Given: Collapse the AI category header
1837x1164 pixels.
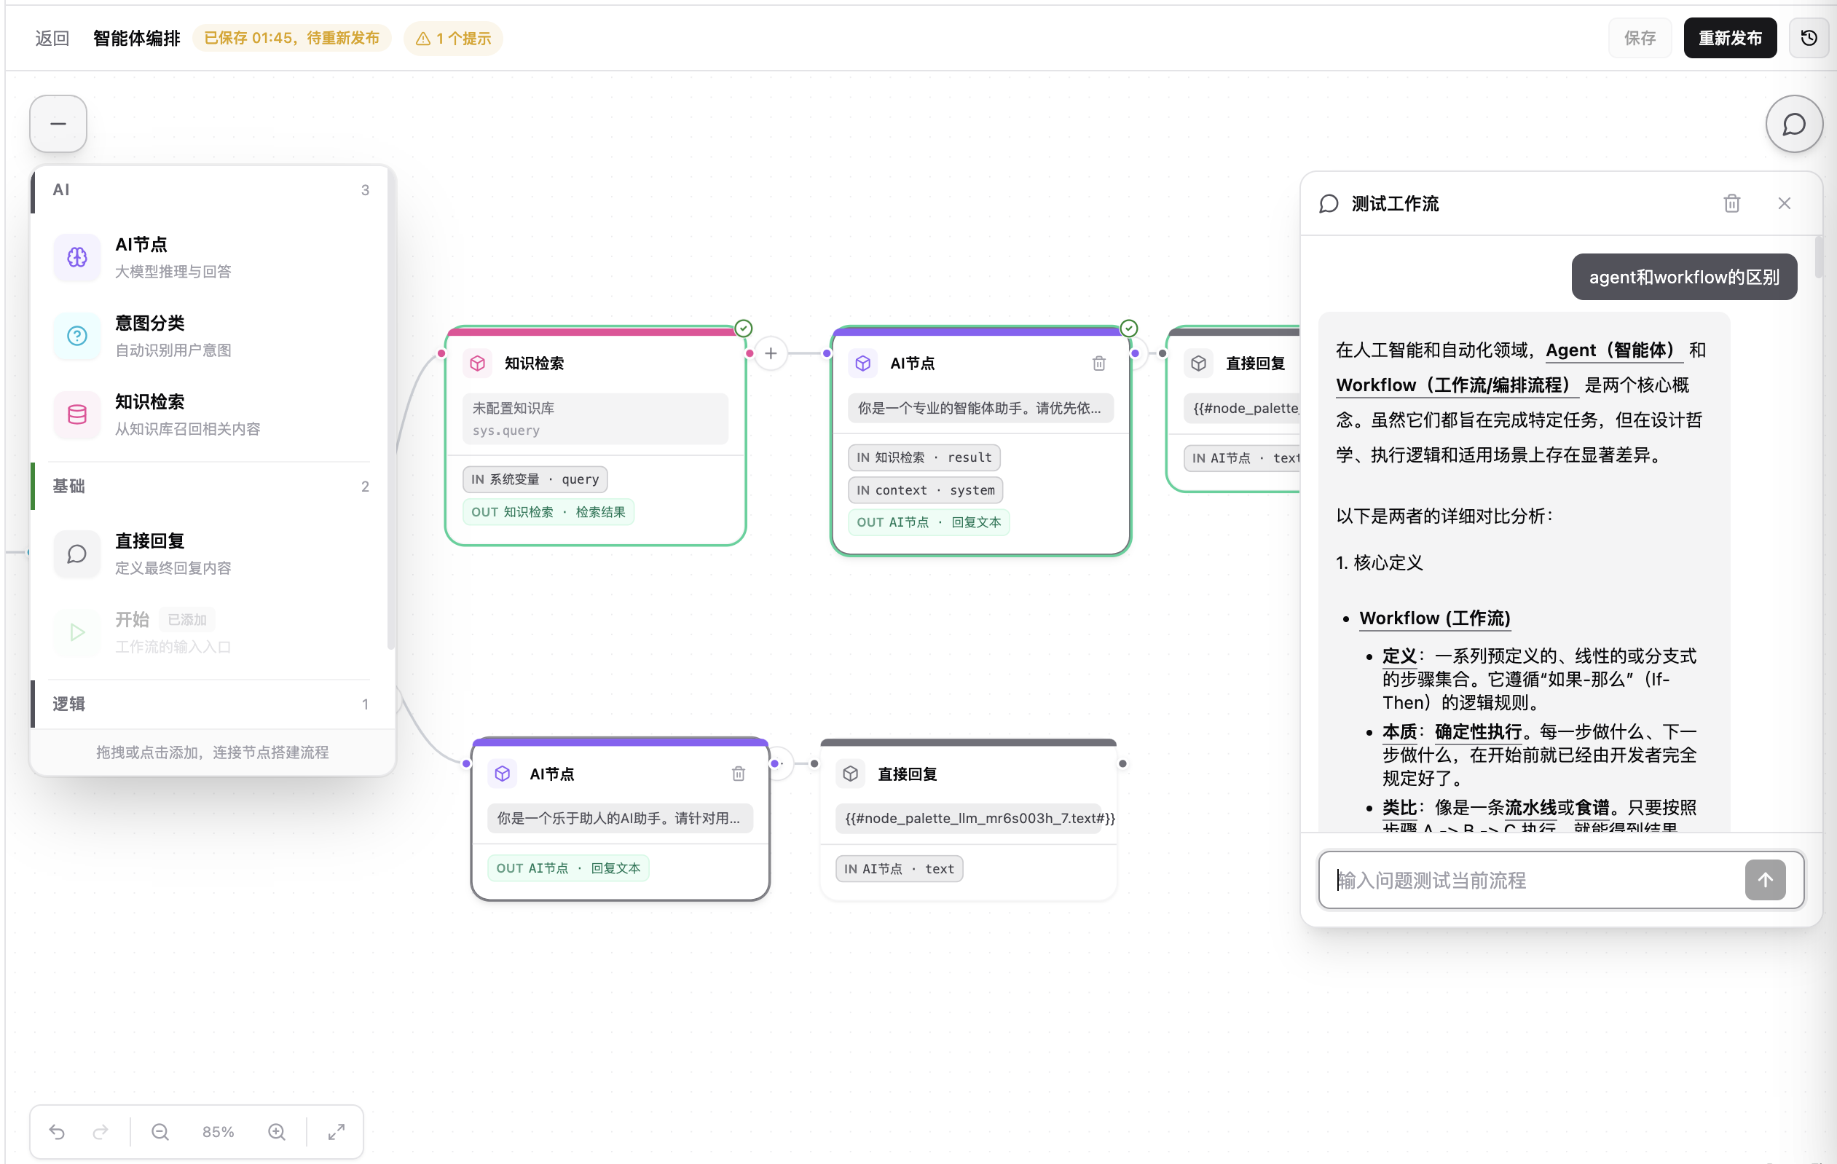Looking at the screenshot, I should [x=211, y=190].
